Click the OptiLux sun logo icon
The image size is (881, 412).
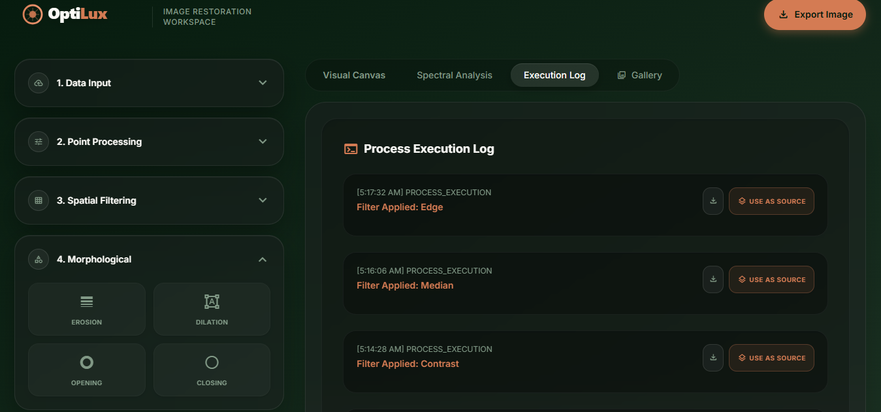pos(32,14)
